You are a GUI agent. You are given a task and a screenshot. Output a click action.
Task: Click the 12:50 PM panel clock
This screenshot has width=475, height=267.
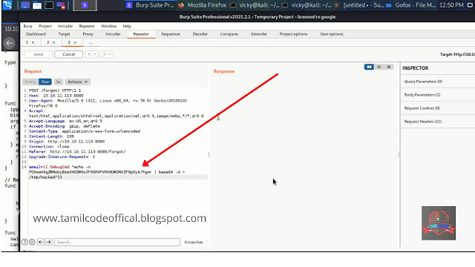click(x=451, y=5)
